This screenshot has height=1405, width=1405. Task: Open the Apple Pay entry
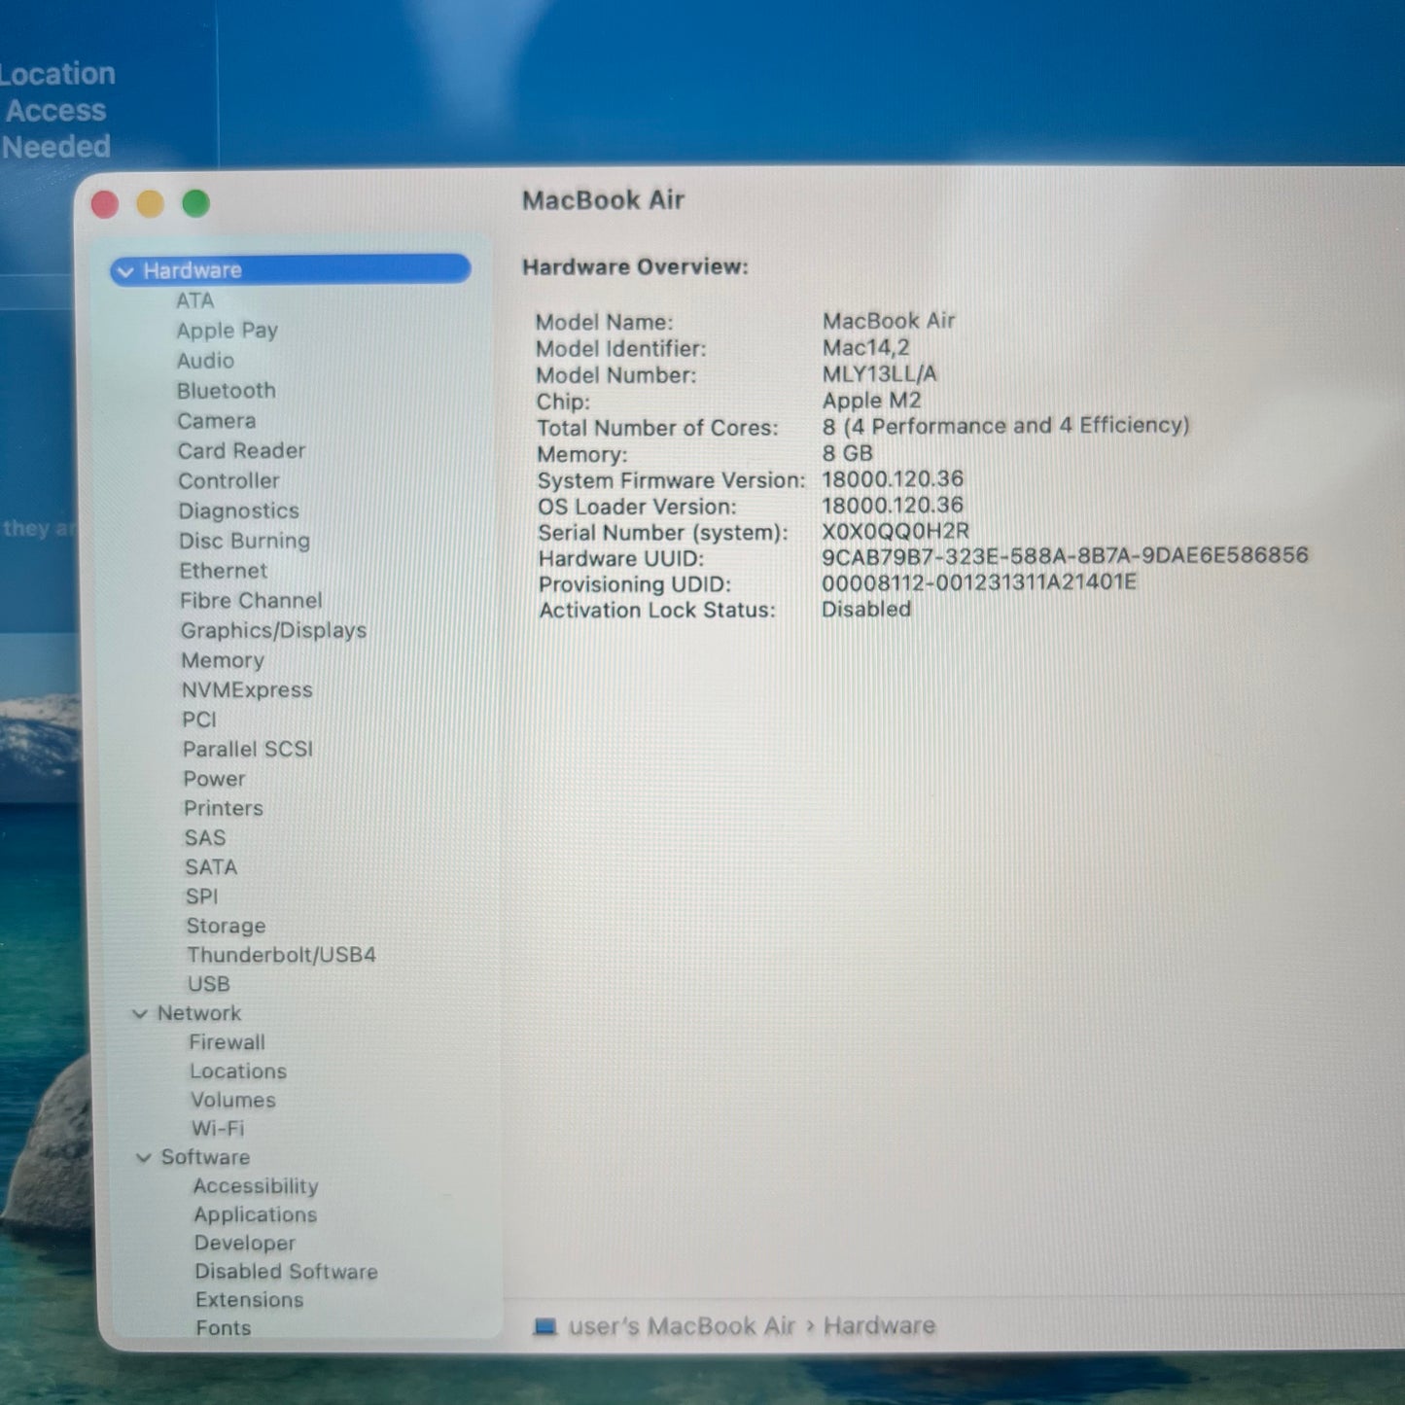[228, 331]
